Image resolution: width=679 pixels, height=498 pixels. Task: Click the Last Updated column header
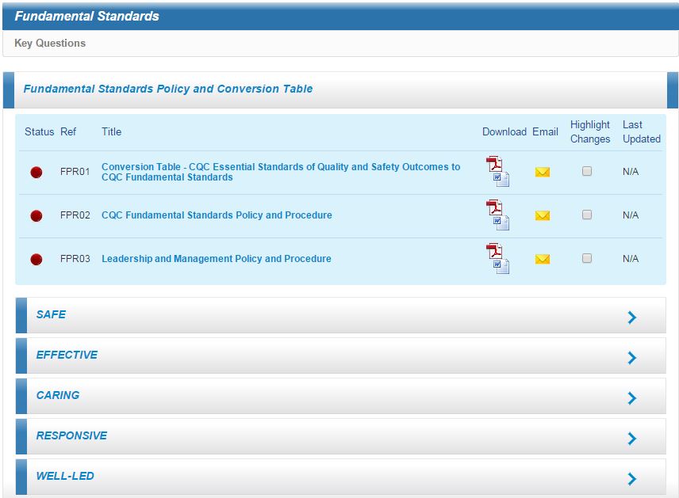coord(642,132)
